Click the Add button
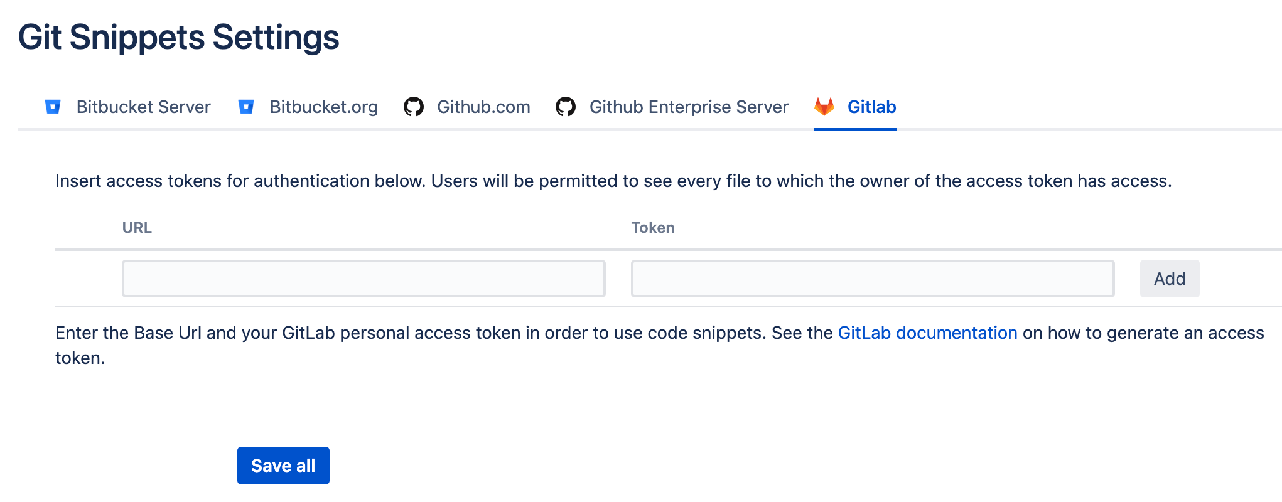Viewport: 1282px width, 502px height. (x=1168, y=278)
